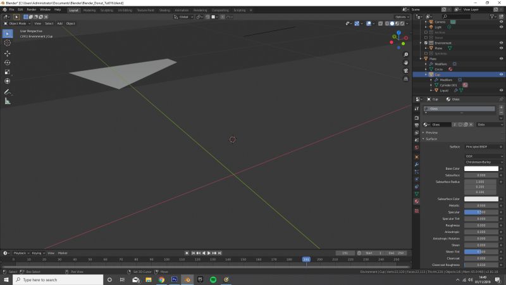This screenshot has width=506, height=285.
Task: Open the Object Mode dropdown
Action: coord(17,23)
